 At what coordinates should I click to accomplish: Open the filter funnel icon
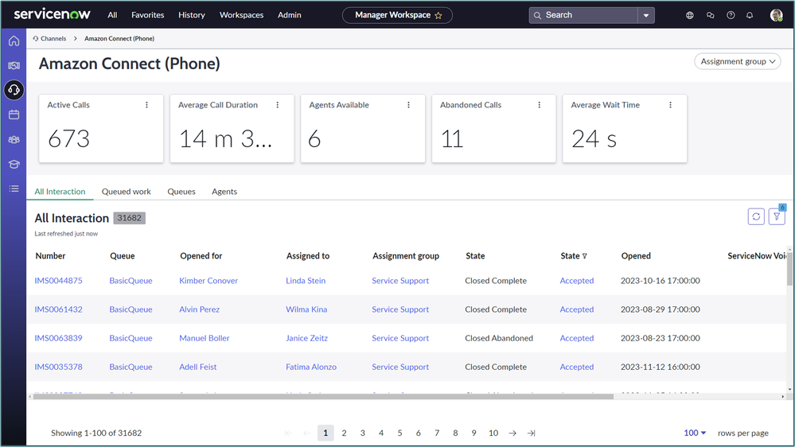(776, 216)
